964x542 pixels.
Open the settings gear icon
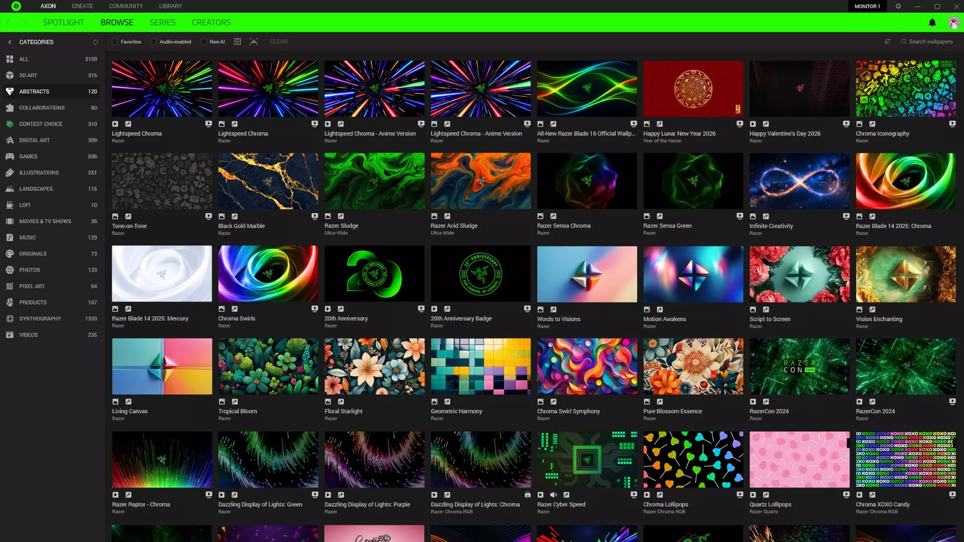tap(898, 7)
